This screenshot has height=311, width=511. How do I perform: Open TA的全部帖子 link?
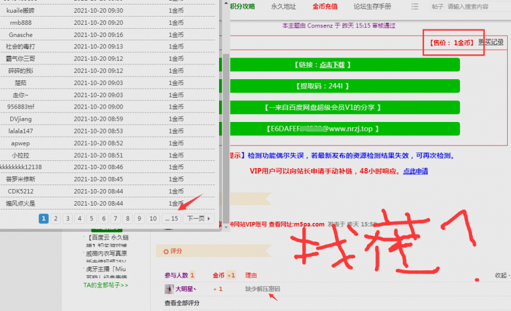tap(106, 285)
